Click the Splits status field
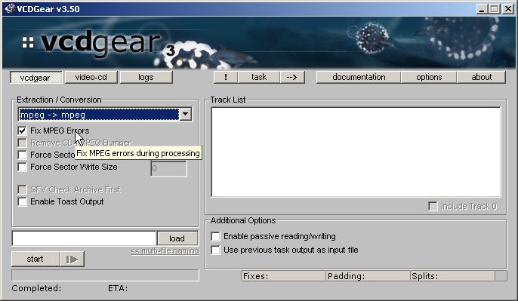 (452, 276)
